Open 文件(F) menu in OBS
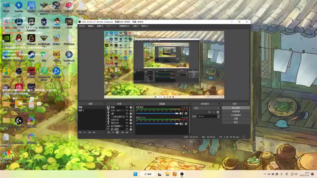 point(82,26)
